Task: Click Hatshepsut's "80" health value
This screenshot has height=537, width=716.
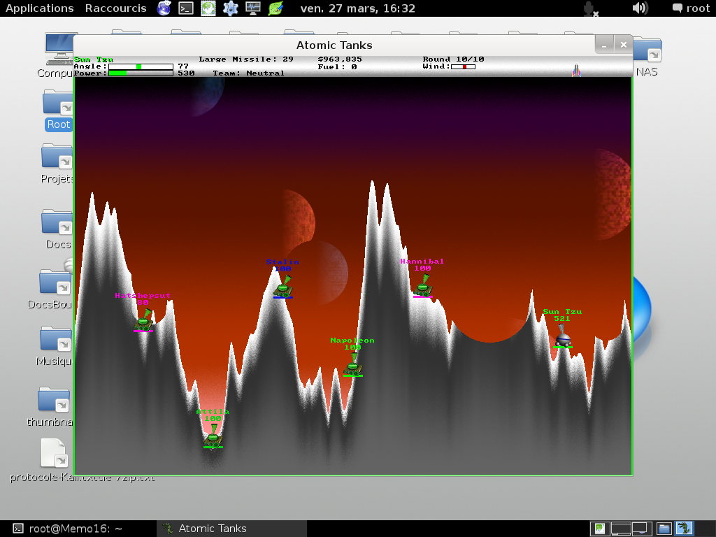Action: [143, 303]
